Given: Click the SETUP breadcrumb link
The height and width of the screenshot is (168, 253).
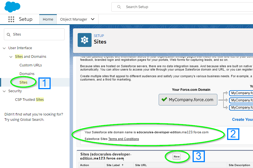Looking at the screenshot, I should [99, 36].
